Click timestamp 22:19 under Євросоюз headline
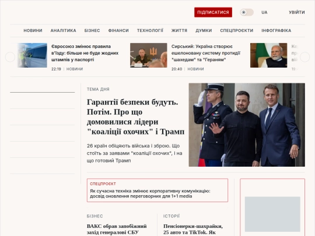Viewport: 315px width, 236px height. (56, 69)
